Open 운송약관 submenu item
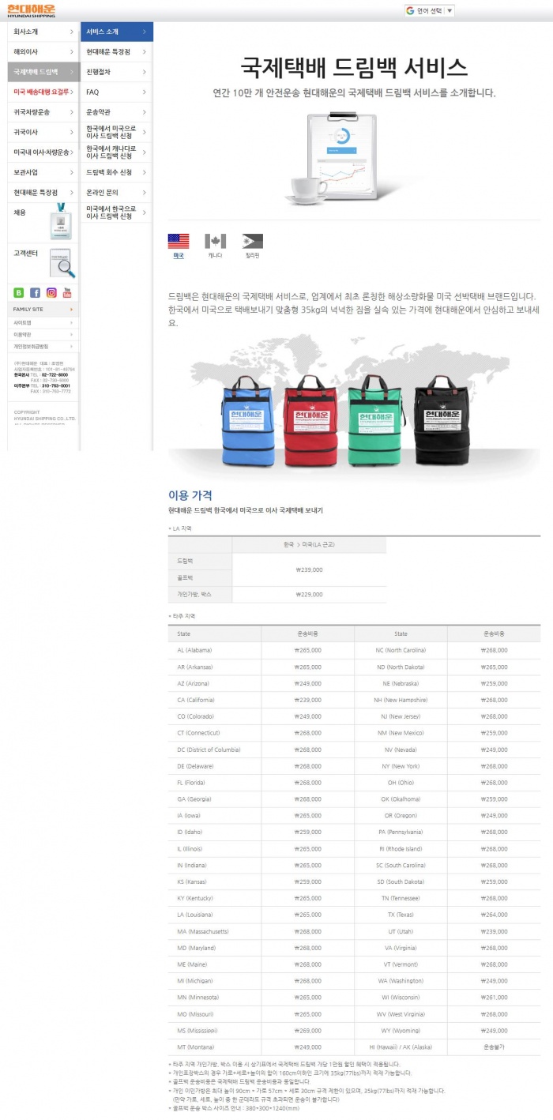Screen dimensions: 553x1120 pyautogui.click(x=117, y=112)
